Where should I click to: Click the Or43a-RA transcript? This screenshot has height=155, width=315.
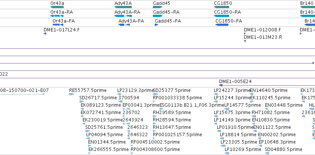[x=57, y=16]
